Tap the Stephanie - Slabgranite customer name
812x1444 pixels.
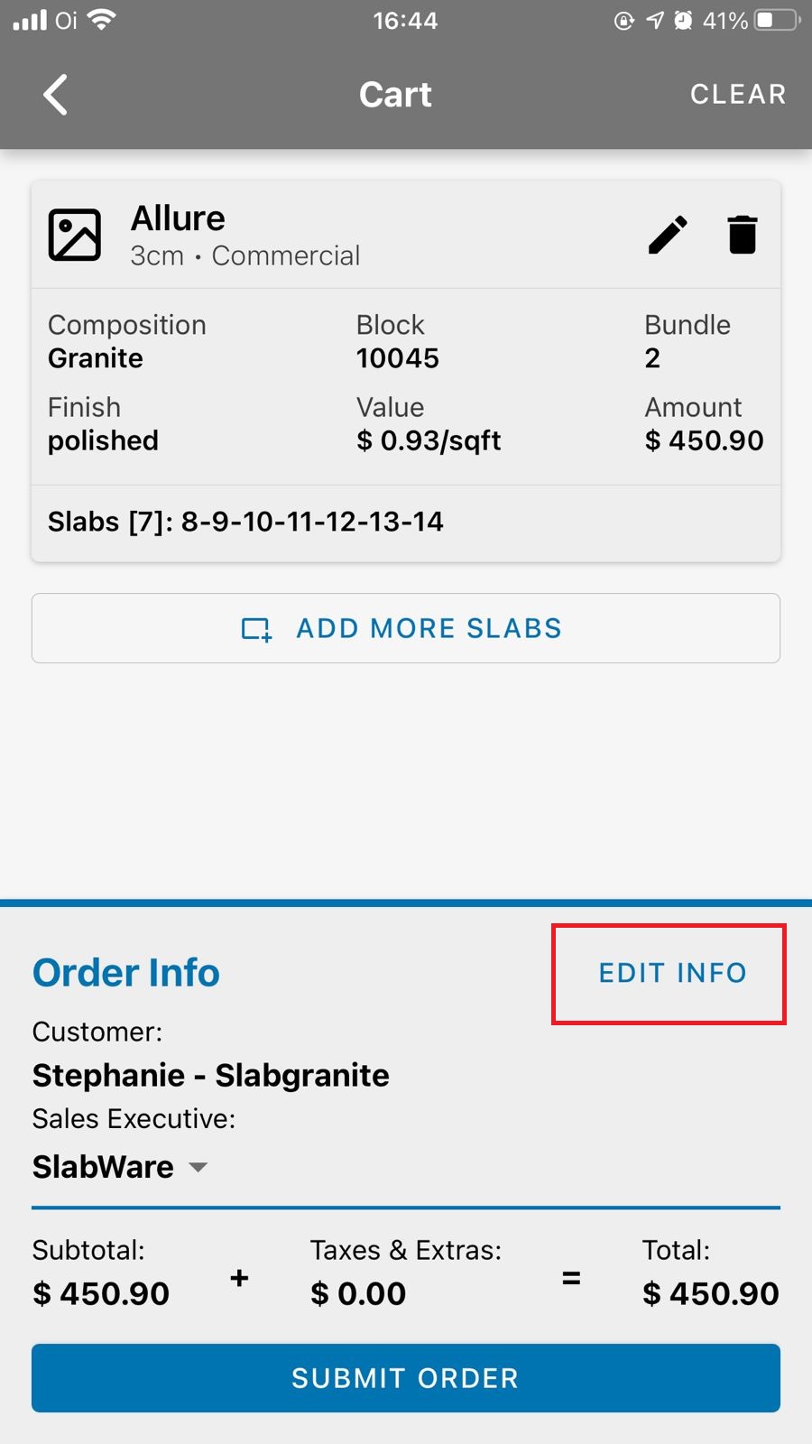(211, 1075)
